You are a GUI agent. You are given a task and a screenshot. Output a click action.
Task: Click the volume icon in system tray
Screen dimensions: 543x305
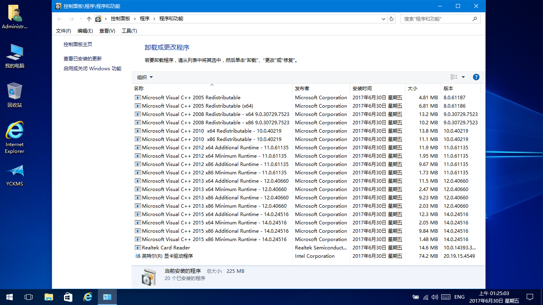(x=434, y=297)
